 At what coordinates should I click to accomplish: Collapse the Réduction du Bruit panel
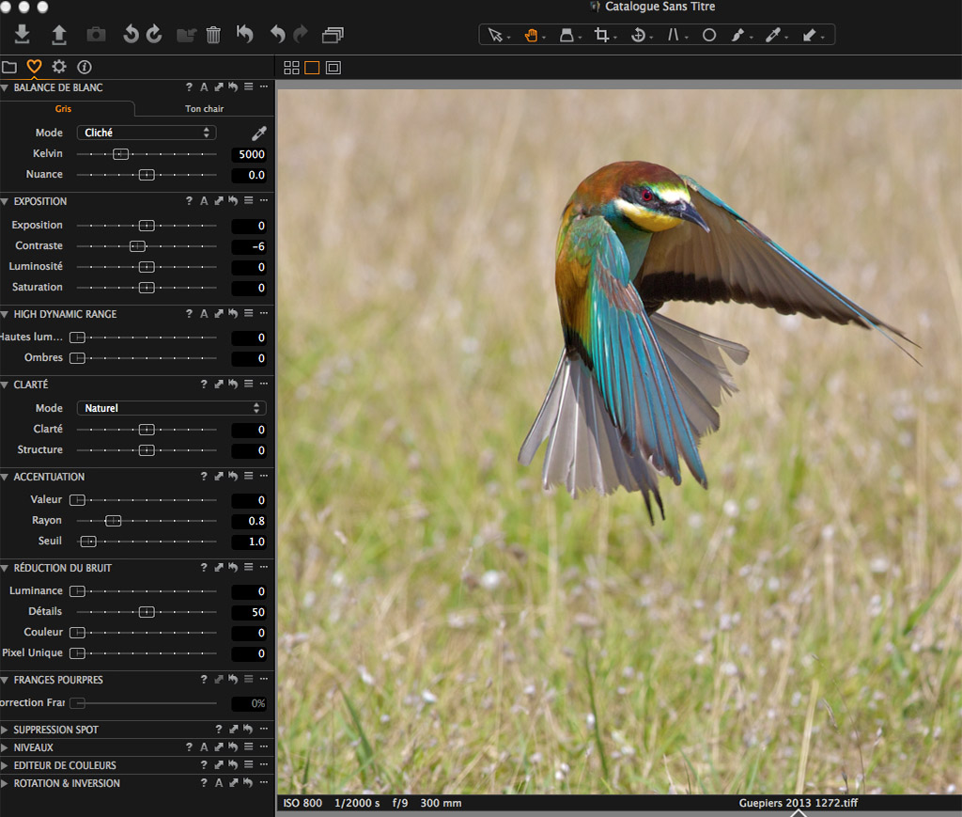tap(5, 569)
